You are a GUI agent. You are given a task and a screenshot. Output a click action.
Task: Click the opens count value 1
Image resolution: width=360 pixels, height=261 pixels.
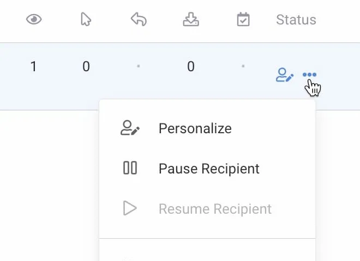coord(33,66)
